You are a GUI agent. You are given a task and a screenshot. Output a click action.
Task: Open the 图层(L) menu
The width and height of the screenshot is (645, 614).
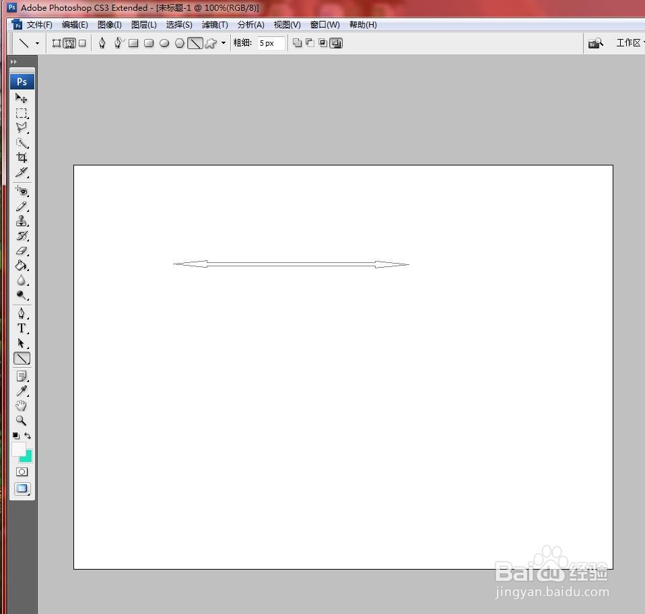point(144,25)
